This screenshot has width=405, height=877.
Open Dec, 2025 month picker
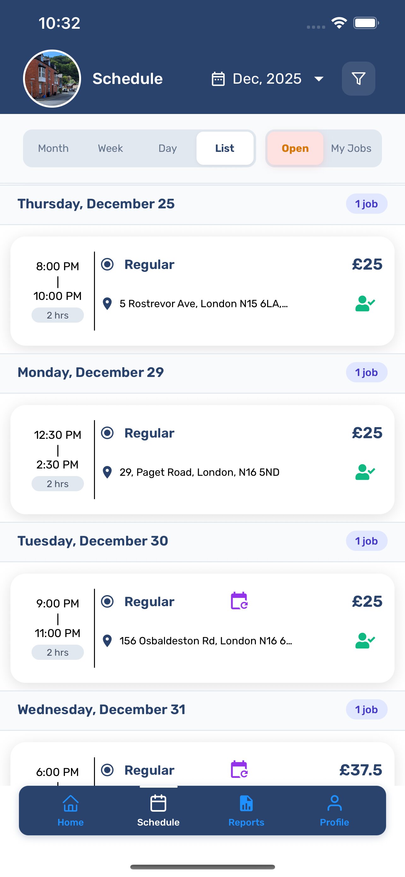[x=267, y=79]
